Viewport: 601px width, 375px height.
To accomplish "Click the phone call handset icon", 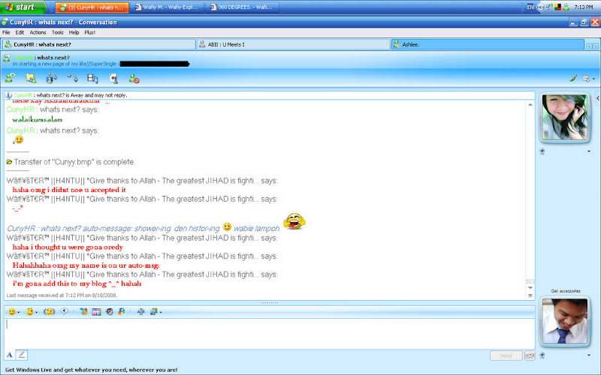I will [72, 78].
